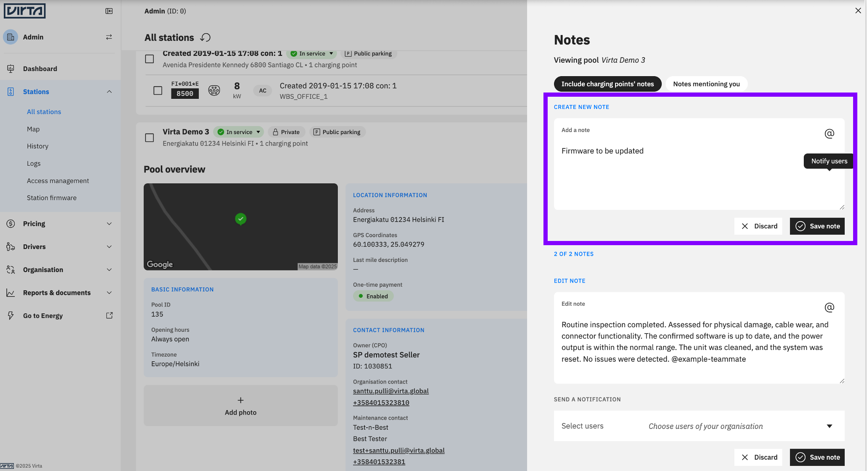Expand the Organisation menu

pyautogui.click(x=109, y=270)
